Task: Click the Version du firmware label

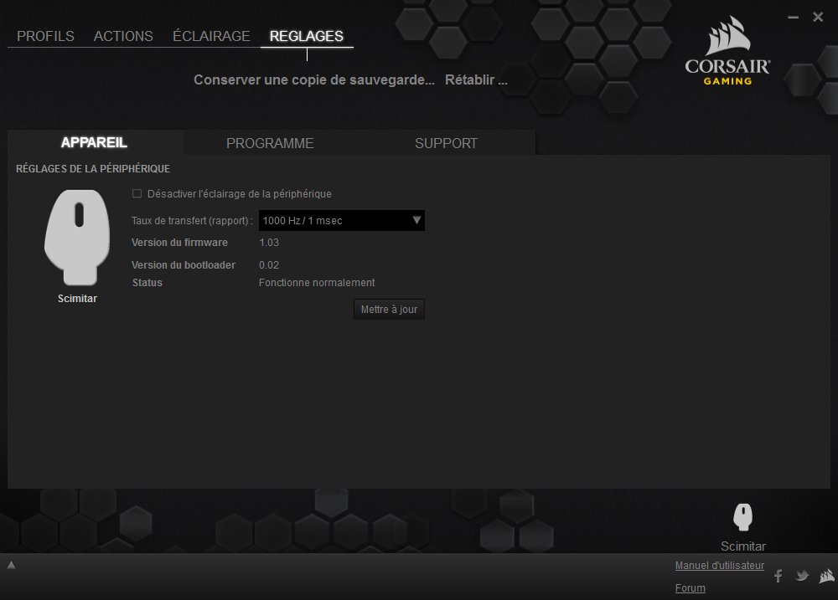Action: tap(179, 243)
